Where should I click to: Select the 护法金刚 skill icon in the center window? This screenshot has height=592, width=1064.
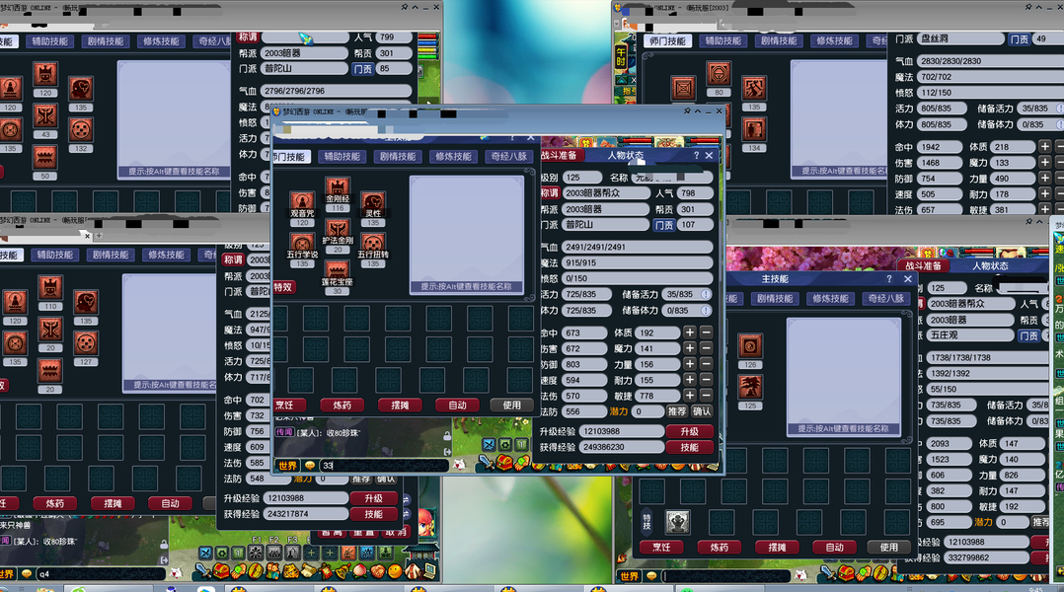coord(338,229)
